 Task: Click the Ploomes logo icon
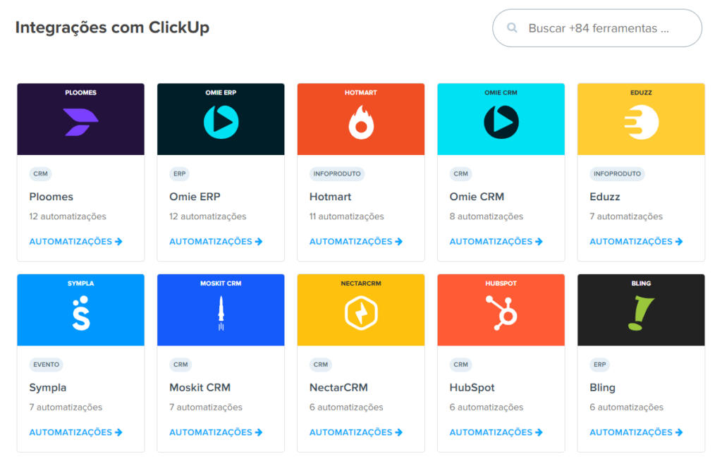click(x=80, y=118)
